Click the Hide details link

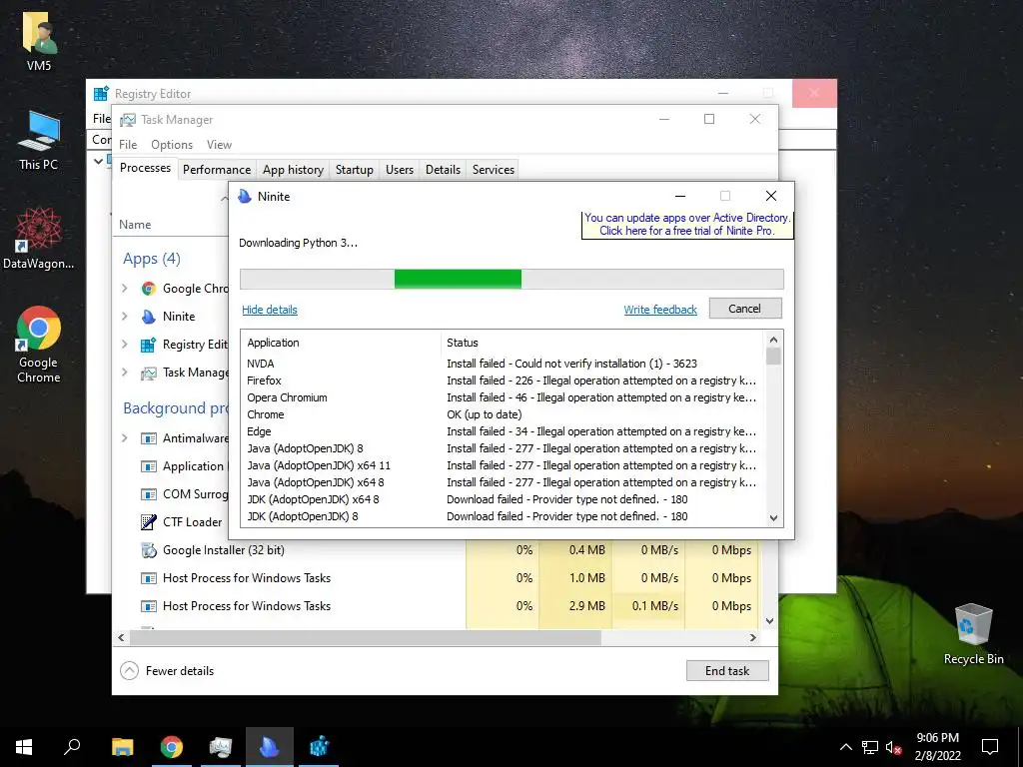pos(270,310)
